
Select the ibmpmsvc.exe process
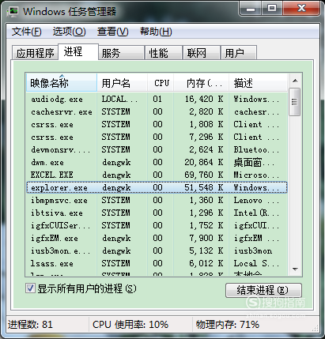[x=157, y=200]
